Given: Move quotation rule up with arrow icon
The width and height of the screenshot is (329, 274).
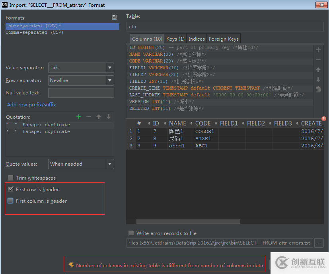Looking at the screenshot, I should [99, 117].
